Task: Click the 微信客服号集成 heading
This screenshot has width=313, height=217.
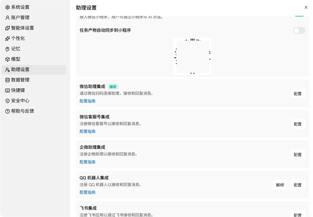Action: [x=94, y=117]
